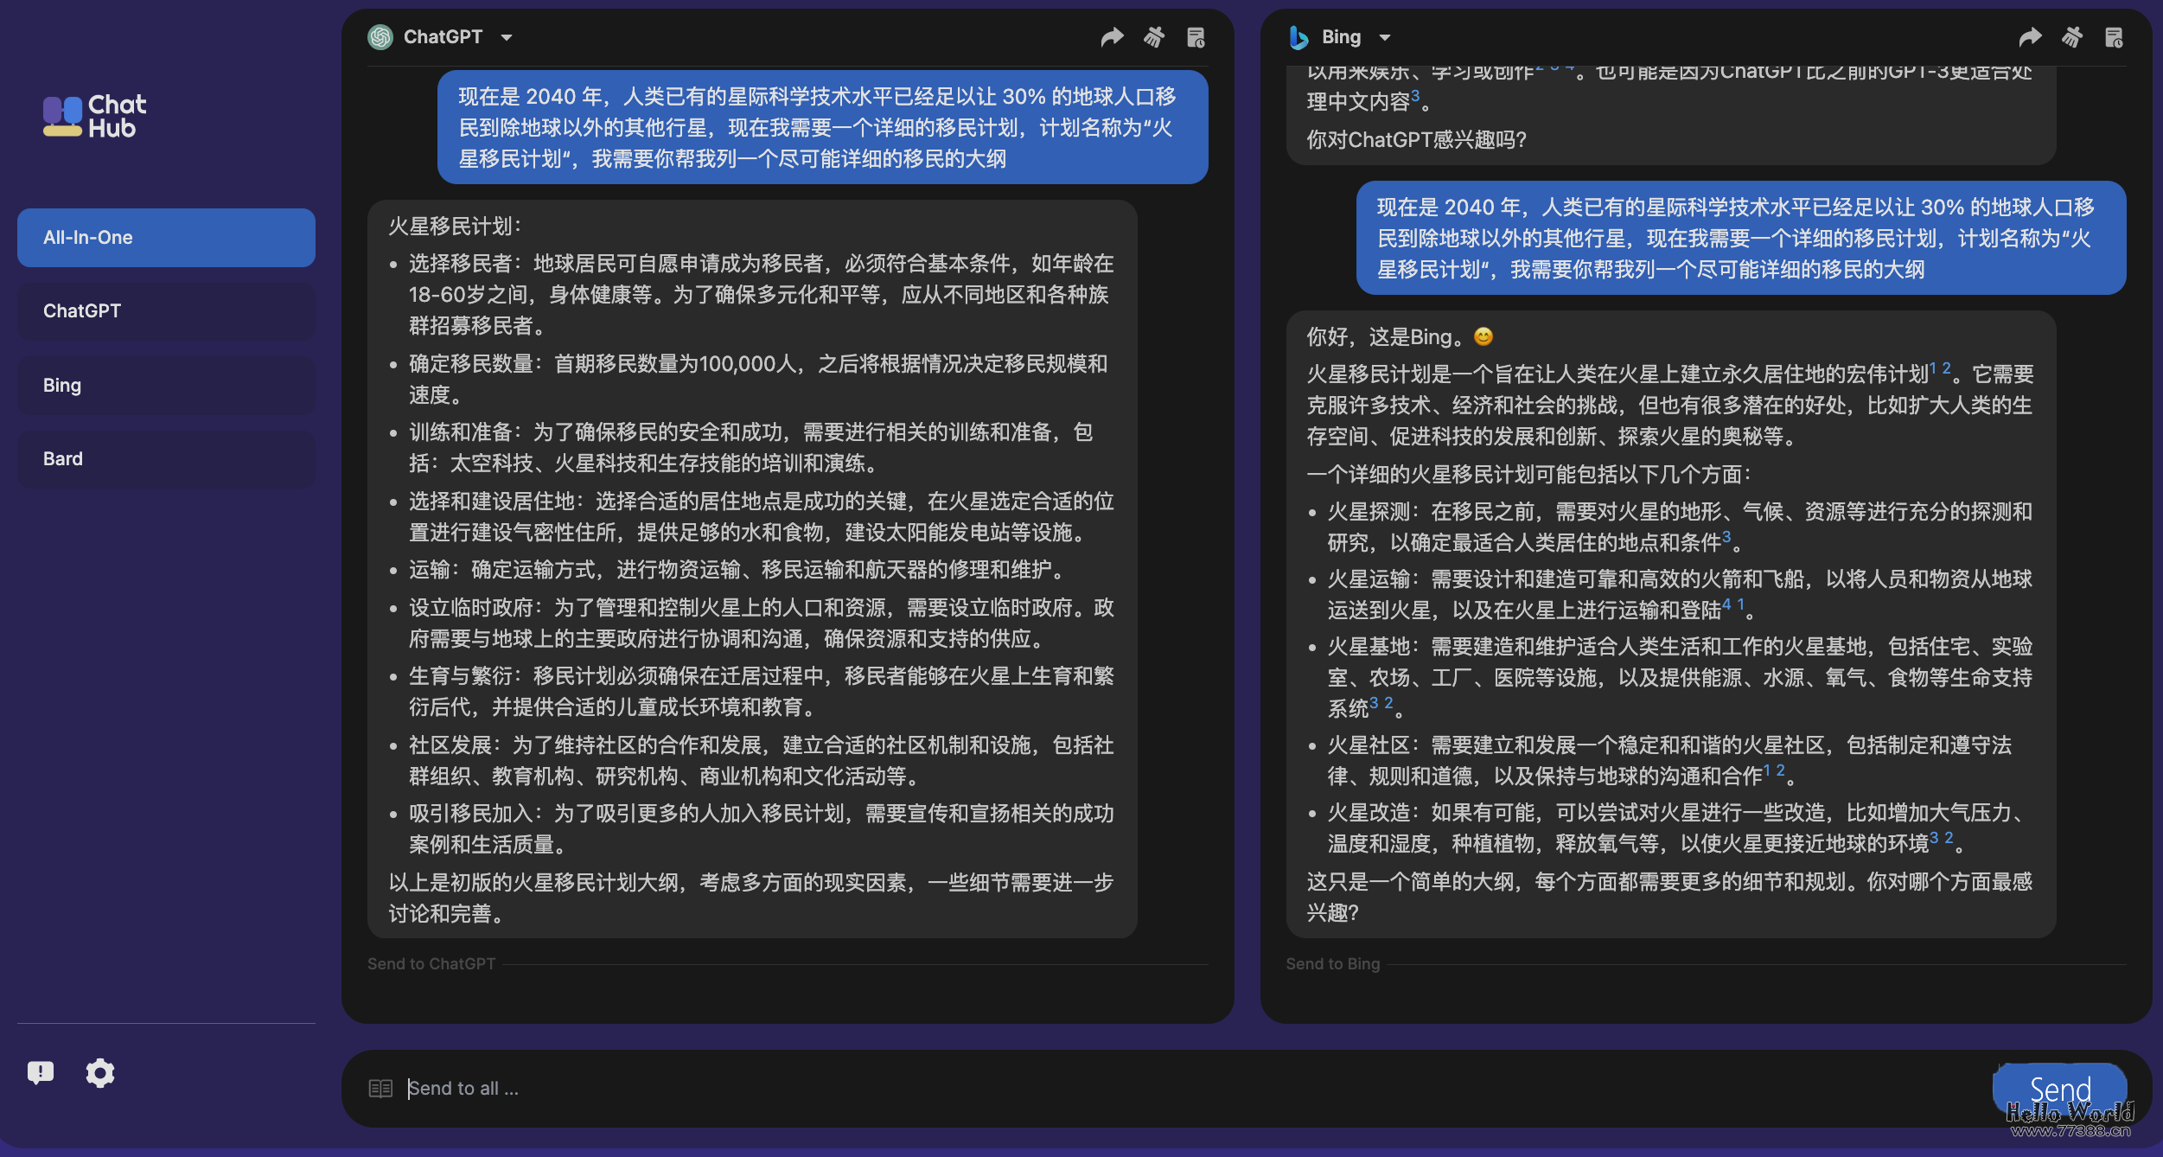Click the 'Send to all' input field
This screenshot has width=2163, height=1157.
click(778, 1087)
